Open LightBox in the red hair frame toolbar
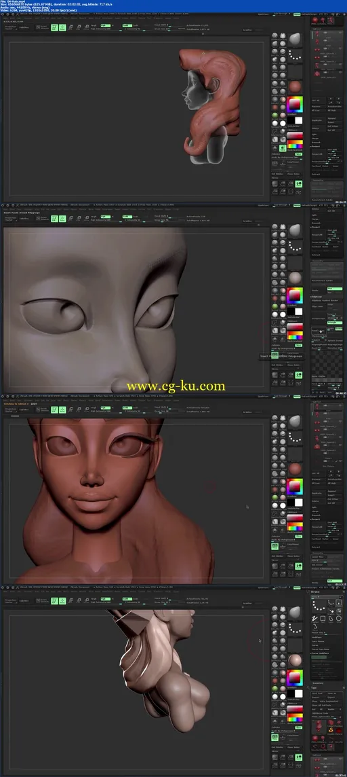The image size is (347, 777). click(24, 27)
